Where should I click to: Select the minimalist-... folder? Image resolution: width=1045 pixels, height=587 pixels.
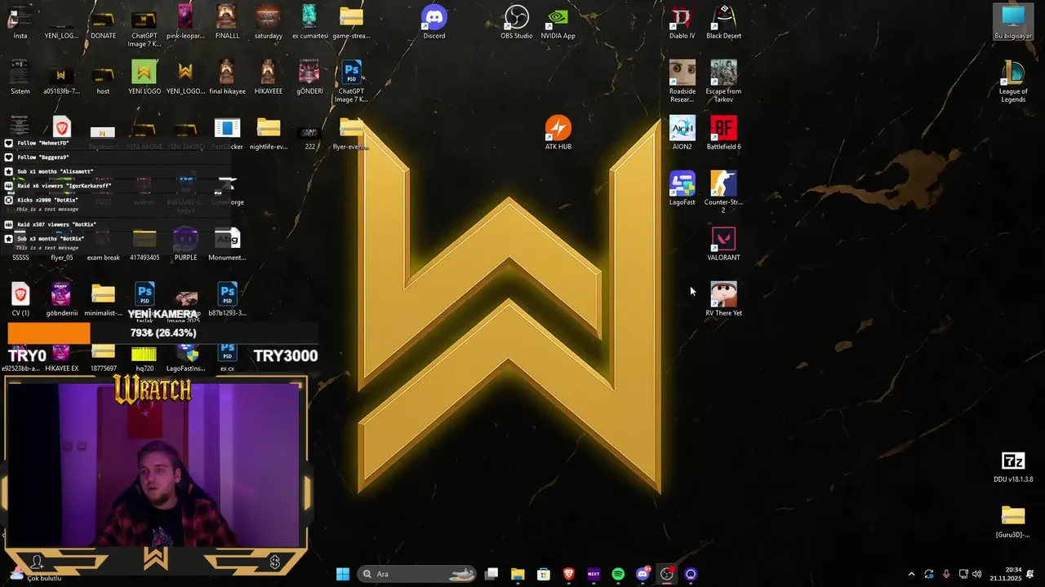103,299
